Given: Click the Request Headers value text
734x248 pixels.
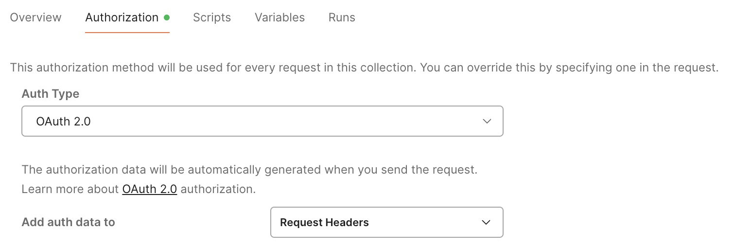Looking at the screenshot, I should [x=324, y=223].
